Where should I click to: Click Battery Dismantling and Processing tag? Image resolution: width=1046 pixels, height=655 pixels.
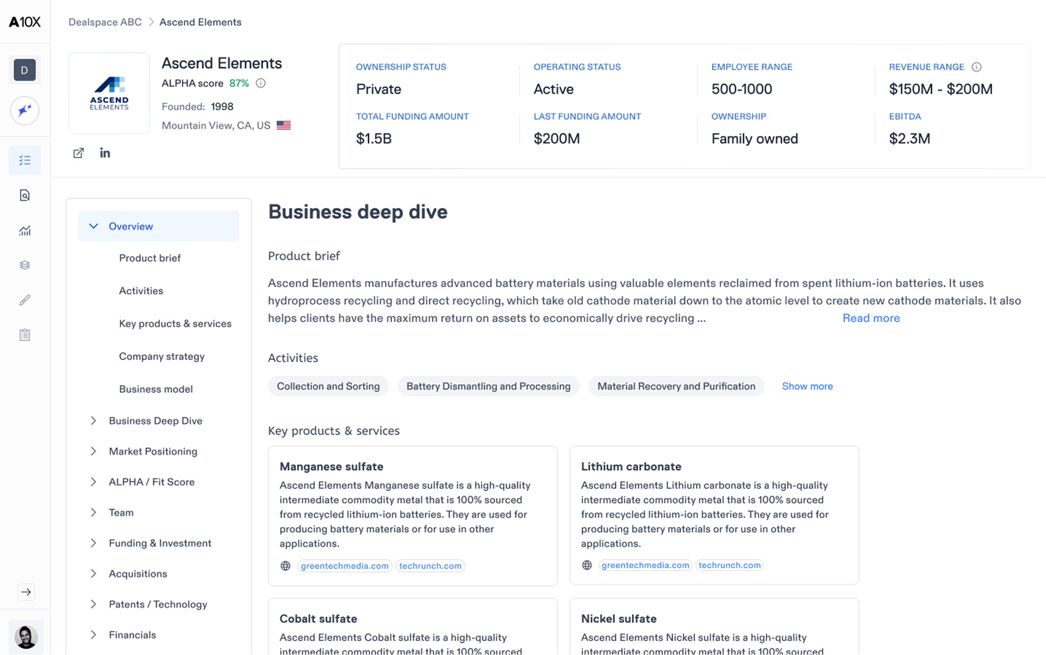coord(488,386)
